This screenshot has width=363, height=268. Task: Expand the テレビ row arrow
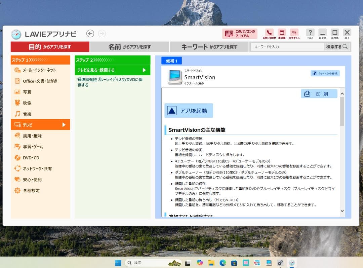pyautogui.click(x=64, y=125)
